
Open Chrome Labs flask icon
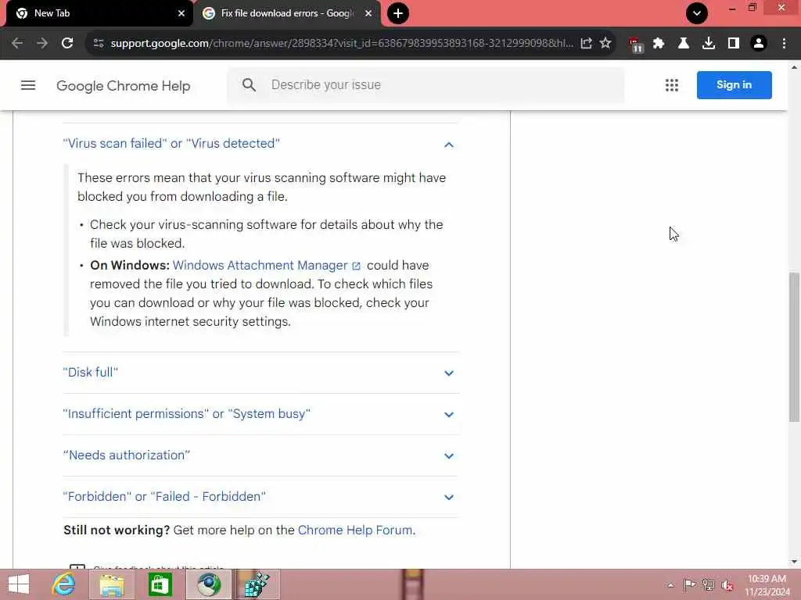pos(683,44)
